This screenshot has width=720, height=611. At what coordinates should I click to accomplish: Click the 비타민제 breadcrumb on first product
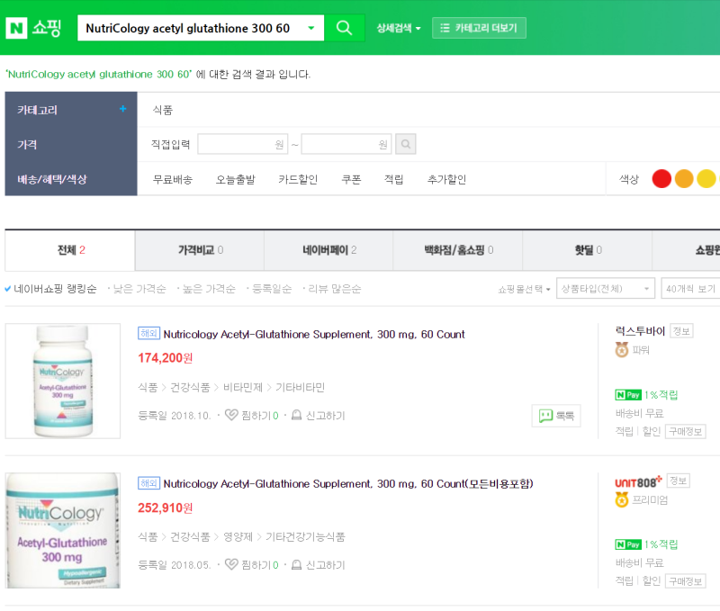coord(243,388)
